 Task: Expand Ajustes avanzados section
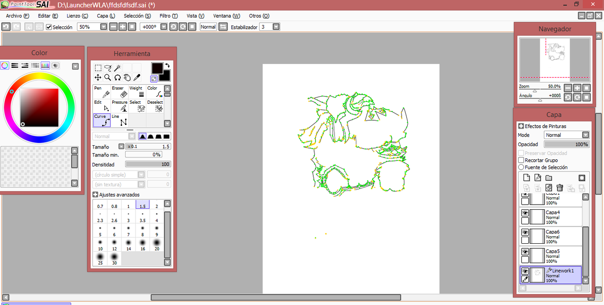(x=95, y=195)
